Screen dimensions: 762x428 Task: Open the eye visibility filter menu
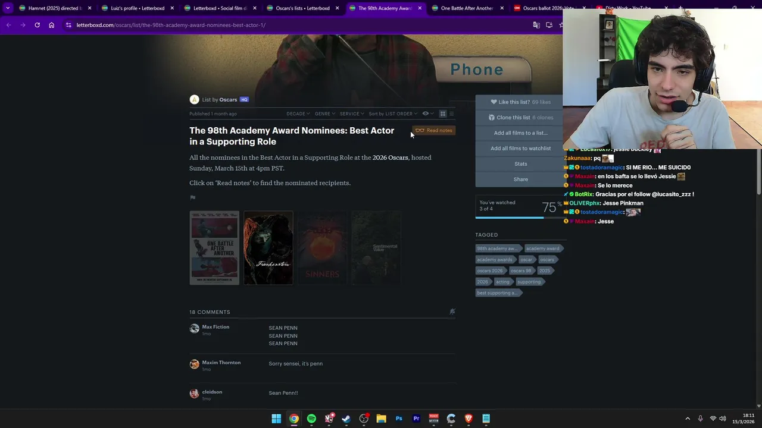click(x=428, y=114)
